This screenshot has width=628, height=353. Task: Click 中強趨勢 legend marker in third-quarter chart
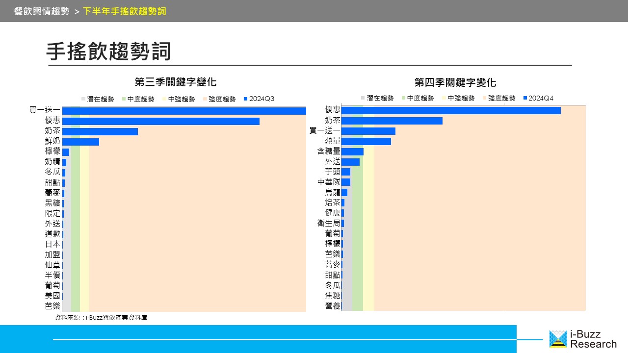[x=165, y=99]
